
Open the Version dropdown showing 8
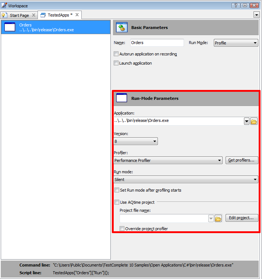(x=136, y=141)
